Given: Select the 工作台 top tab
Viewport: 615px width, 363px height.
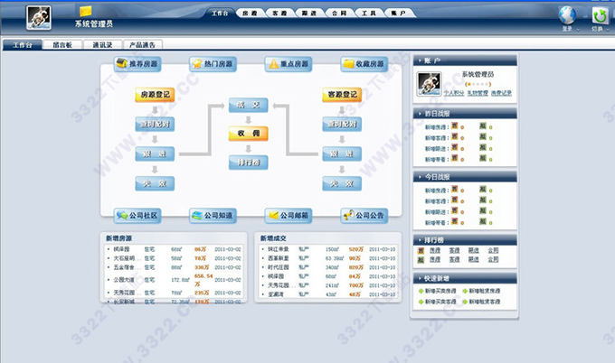Looking at the screenshot, I should [x=220, y=14].
